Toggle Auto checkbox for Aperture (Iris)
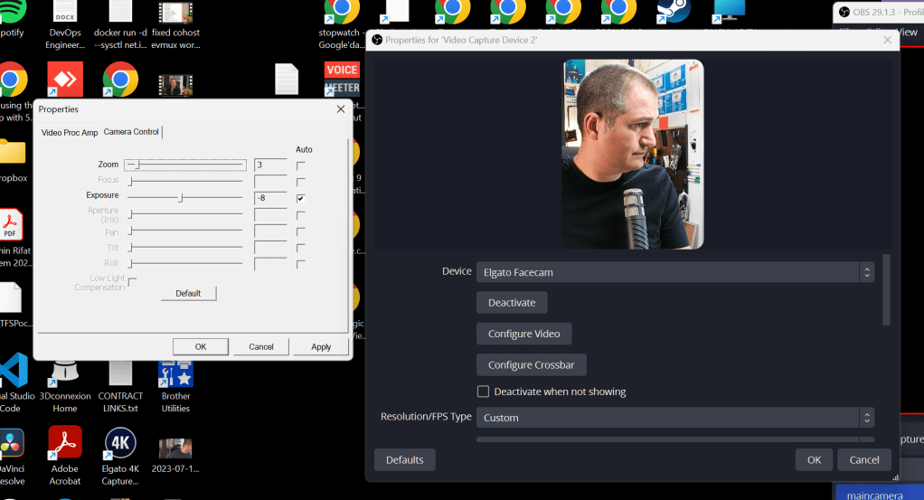Viewport: 924px width, 500px height. (300, 215)
